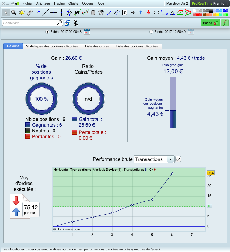This screenshot has height=252, width=230.
Task: Switch to the Résumé tab
Action: pos(13,46)
